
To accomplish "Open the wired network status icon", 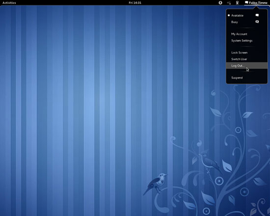I will coord(237,3).
